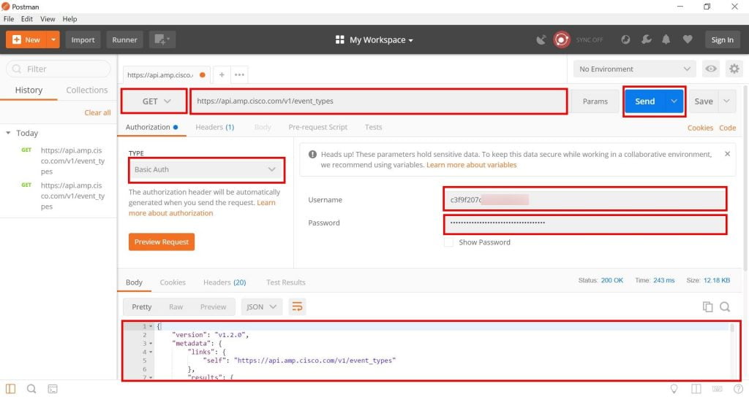Click Clear all history link
749x397 pixels.
tap(97, 112)
